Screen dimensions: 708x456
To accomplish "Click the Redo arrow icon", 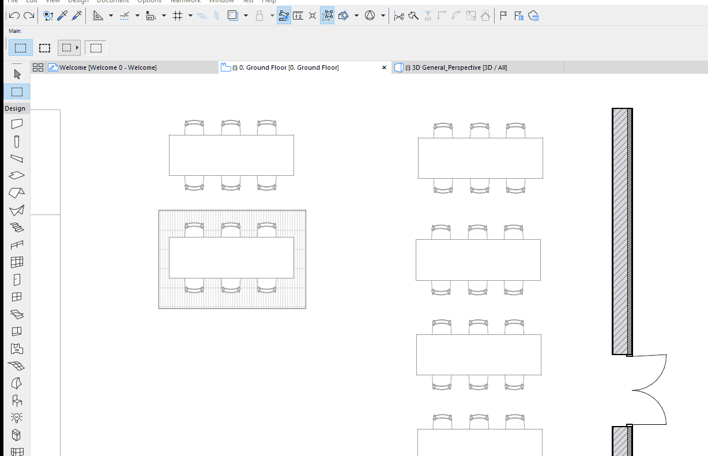I will (x=28, y=16).
